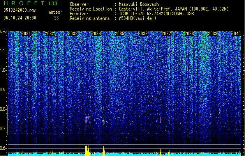This screenshot has width=245, height=156.
Task: Click the 2034 time marker
Action: pos(96,34)
